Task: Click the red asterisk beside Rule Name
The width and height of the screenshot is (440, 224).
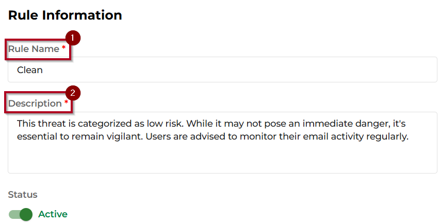Action: 63,48
